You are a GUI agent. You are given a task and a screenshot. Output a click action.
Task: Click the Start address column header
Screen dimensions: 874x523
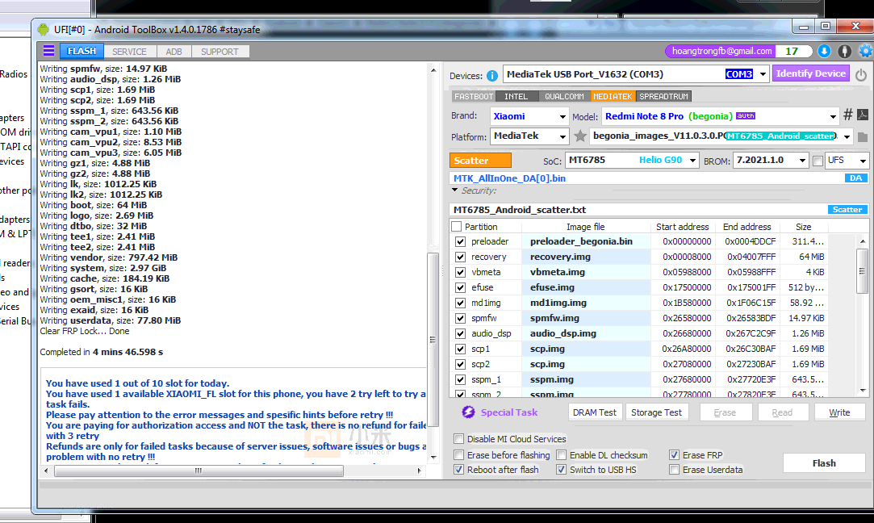(682, 227)
